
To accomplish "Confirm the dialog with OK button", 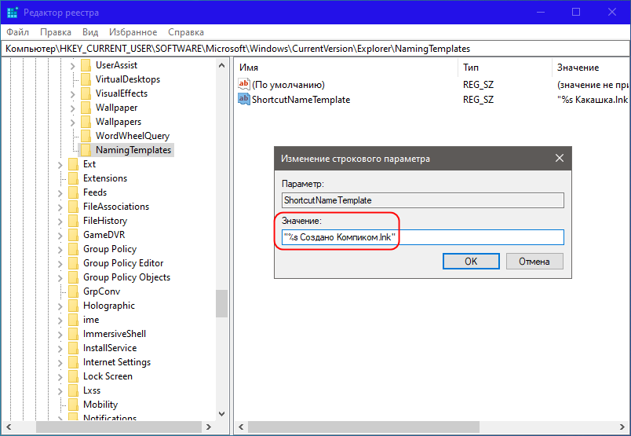I will (x=471, y=261).
